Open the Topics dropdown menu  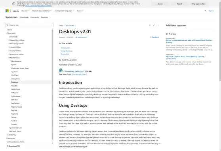tap(80, 11)
